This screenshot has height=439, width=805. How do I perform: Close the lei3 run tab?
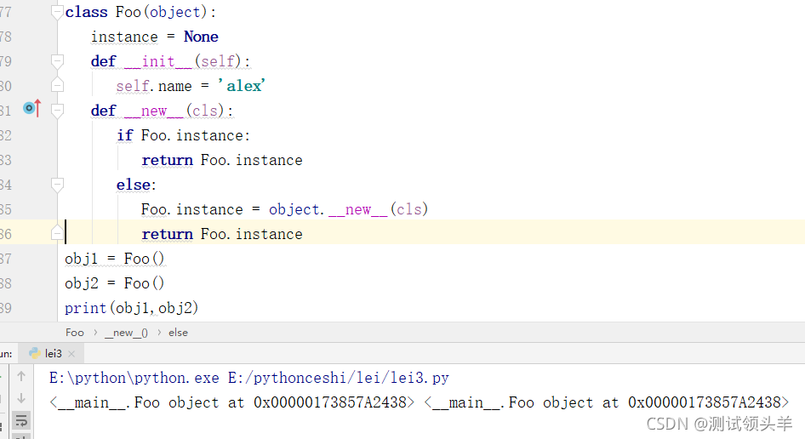tap(72, 354)
